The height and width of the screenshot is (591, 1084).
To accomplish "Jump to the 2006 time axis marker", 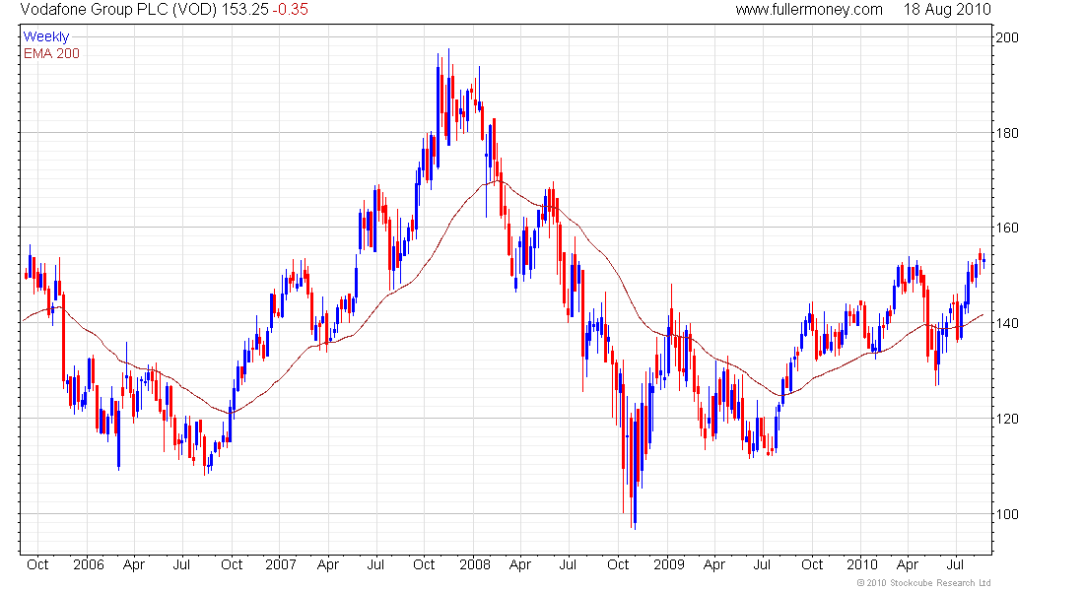I will 87,565.
